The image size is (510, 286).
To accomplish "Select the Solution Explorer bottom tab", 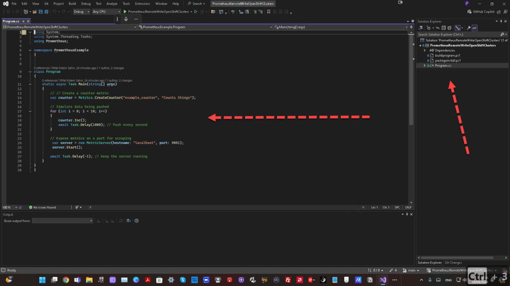I will [430, 263].
